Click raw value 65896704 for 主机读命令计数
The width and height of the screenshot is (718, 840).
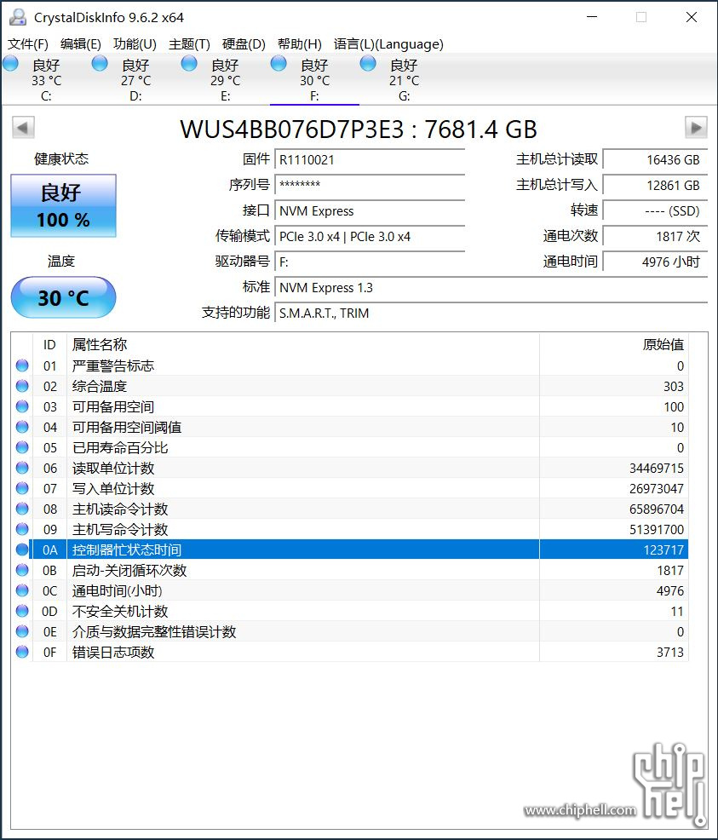[x=657, y=509]
